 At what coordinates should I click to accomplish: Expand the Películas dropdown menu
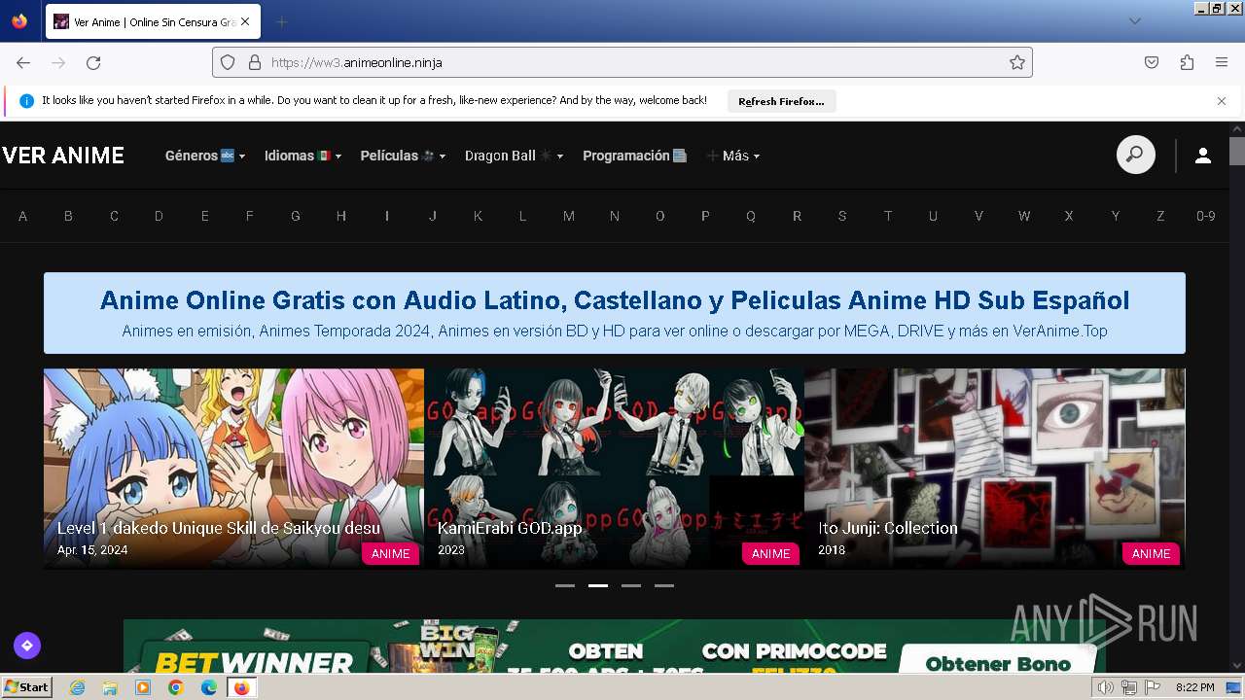coord(403,156)
